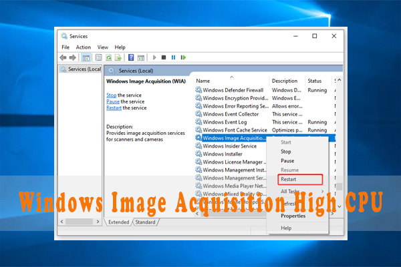This screenshot has width=401, height=267.
Task: Open the View menu
Action: [x=102, y=47]
